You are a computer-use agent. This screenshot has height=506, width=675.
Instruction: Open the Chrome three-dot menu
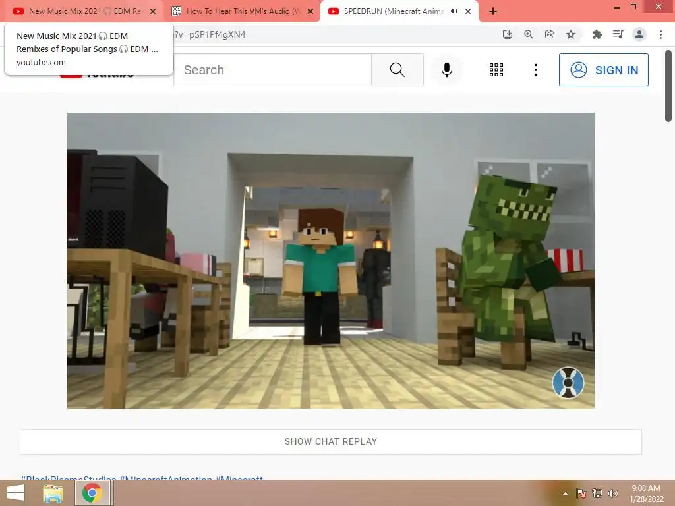pos(660,34)
